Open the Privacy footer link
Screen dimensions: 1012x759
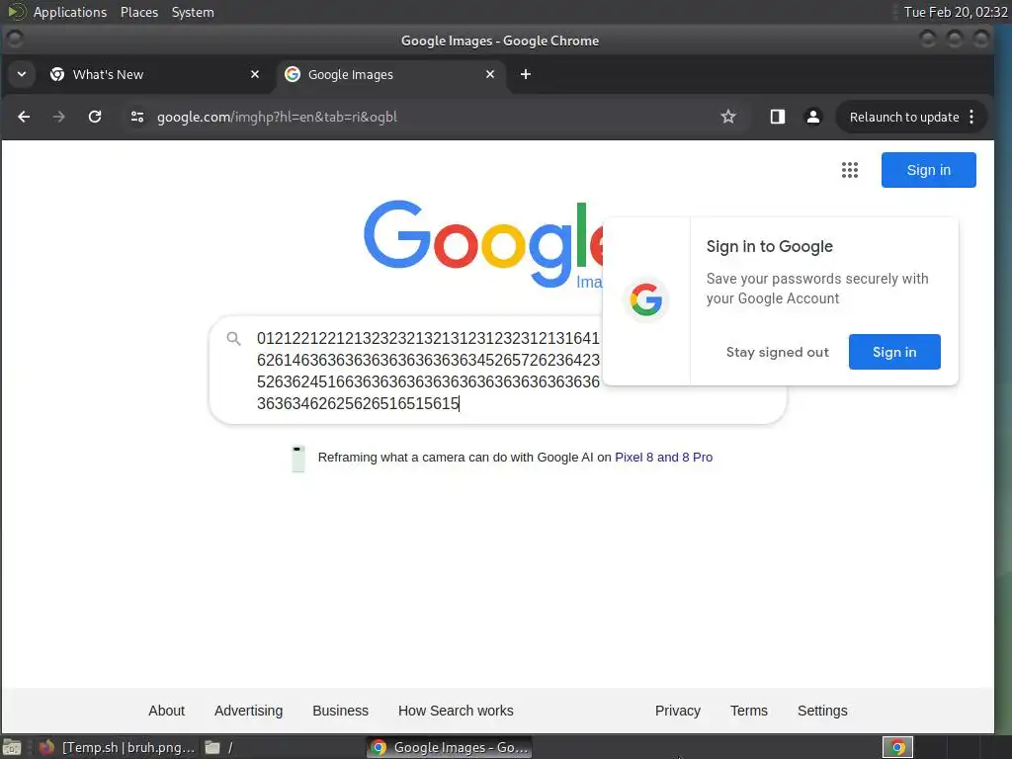678,711
